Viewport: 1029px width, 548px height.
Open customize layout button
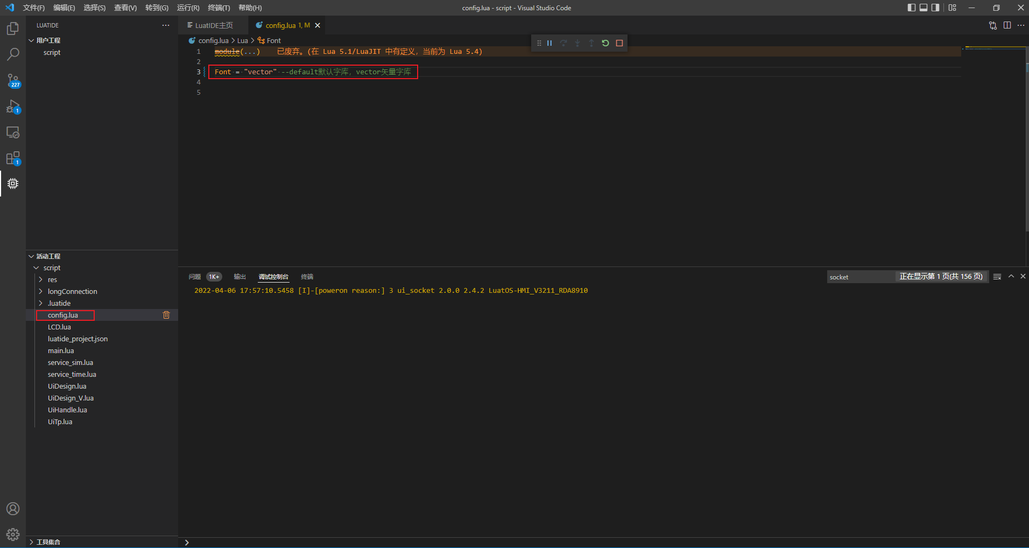(x=953, y=8)
